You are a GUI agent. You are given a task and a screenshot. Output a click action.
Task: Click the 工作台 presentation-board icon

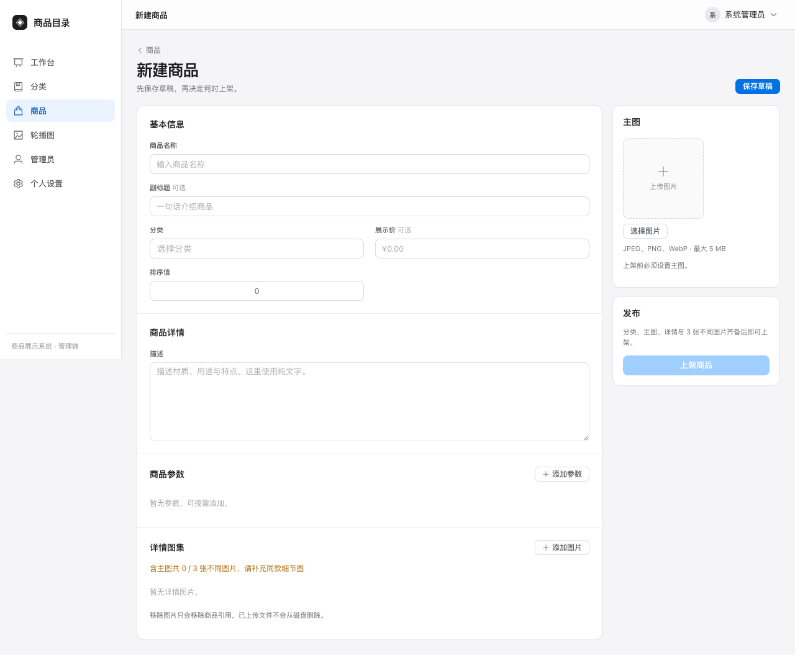pos(19,63)
